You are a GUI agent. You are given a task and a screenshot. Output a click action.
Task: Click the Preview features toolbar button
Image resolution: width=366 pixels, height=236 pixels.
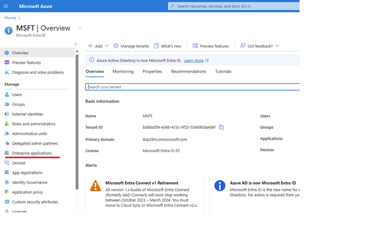coord(211,46)
